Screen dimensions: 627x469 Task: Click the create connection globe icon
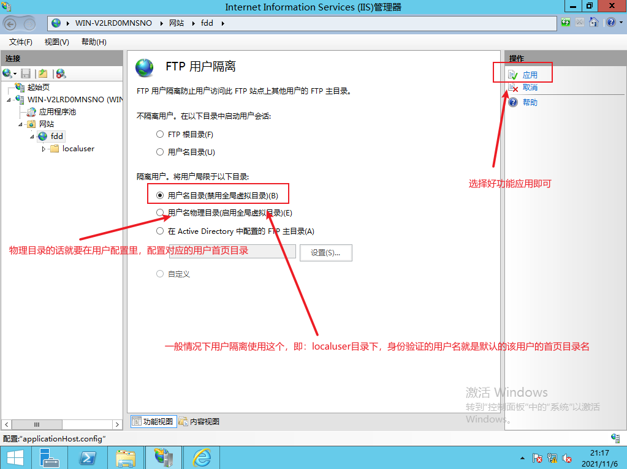7,73
